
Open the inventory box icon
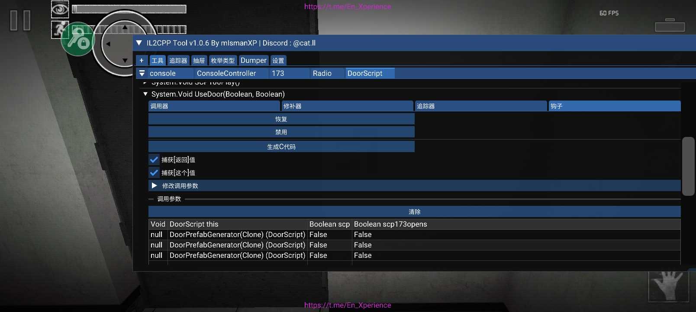coord(670,26)
